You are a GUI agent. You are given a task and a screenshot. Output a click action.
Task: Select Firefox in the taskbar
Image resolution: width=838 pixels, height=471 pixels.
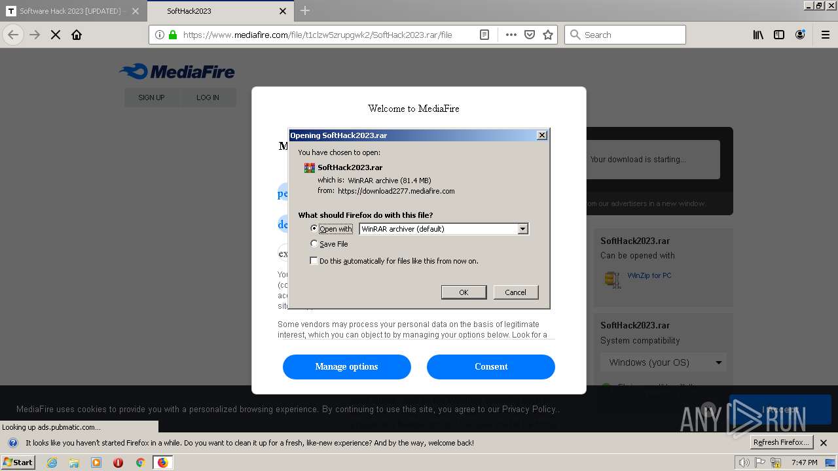pos(162,462)
